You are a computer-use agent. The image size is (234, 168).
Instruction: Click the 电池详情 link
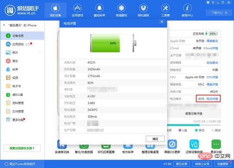coord(212,99)
